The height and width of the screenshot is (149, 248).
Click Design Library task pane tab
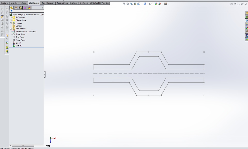click(x=246, y=17)
